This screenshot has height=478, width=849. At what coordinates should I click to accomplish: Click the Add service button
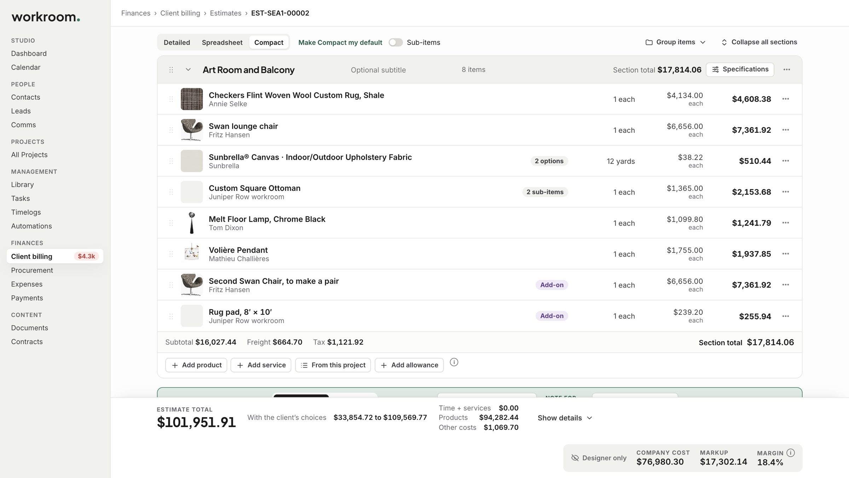click(261, 365)
